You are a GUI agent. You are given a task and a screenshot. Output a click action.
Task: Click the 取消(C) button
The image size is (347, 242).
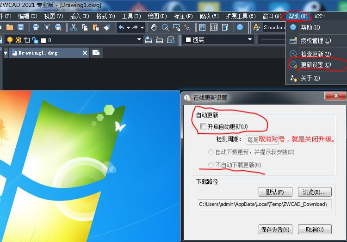coord(315,230)
